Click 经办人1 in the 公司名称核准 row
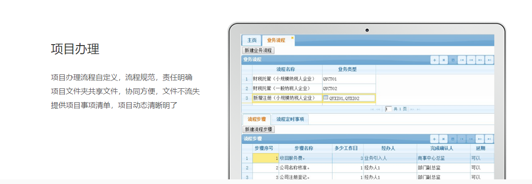Viewport: 532px width, 184px height. coord(390,167)
